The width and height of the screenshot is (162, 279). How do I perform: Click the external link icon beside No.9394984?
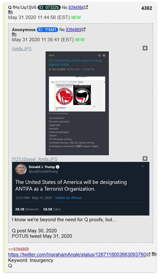click(86, 7)
